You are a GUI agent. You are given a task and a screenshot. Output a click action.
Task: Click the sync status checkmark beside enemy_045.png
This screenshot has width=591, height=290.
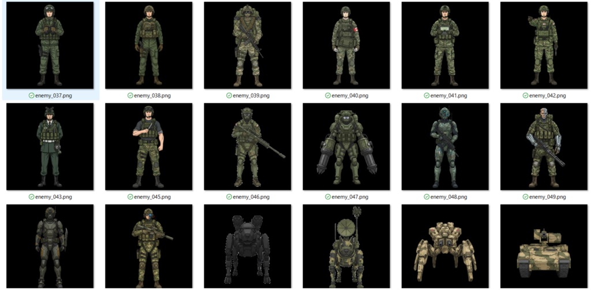[x=130, y=197]
